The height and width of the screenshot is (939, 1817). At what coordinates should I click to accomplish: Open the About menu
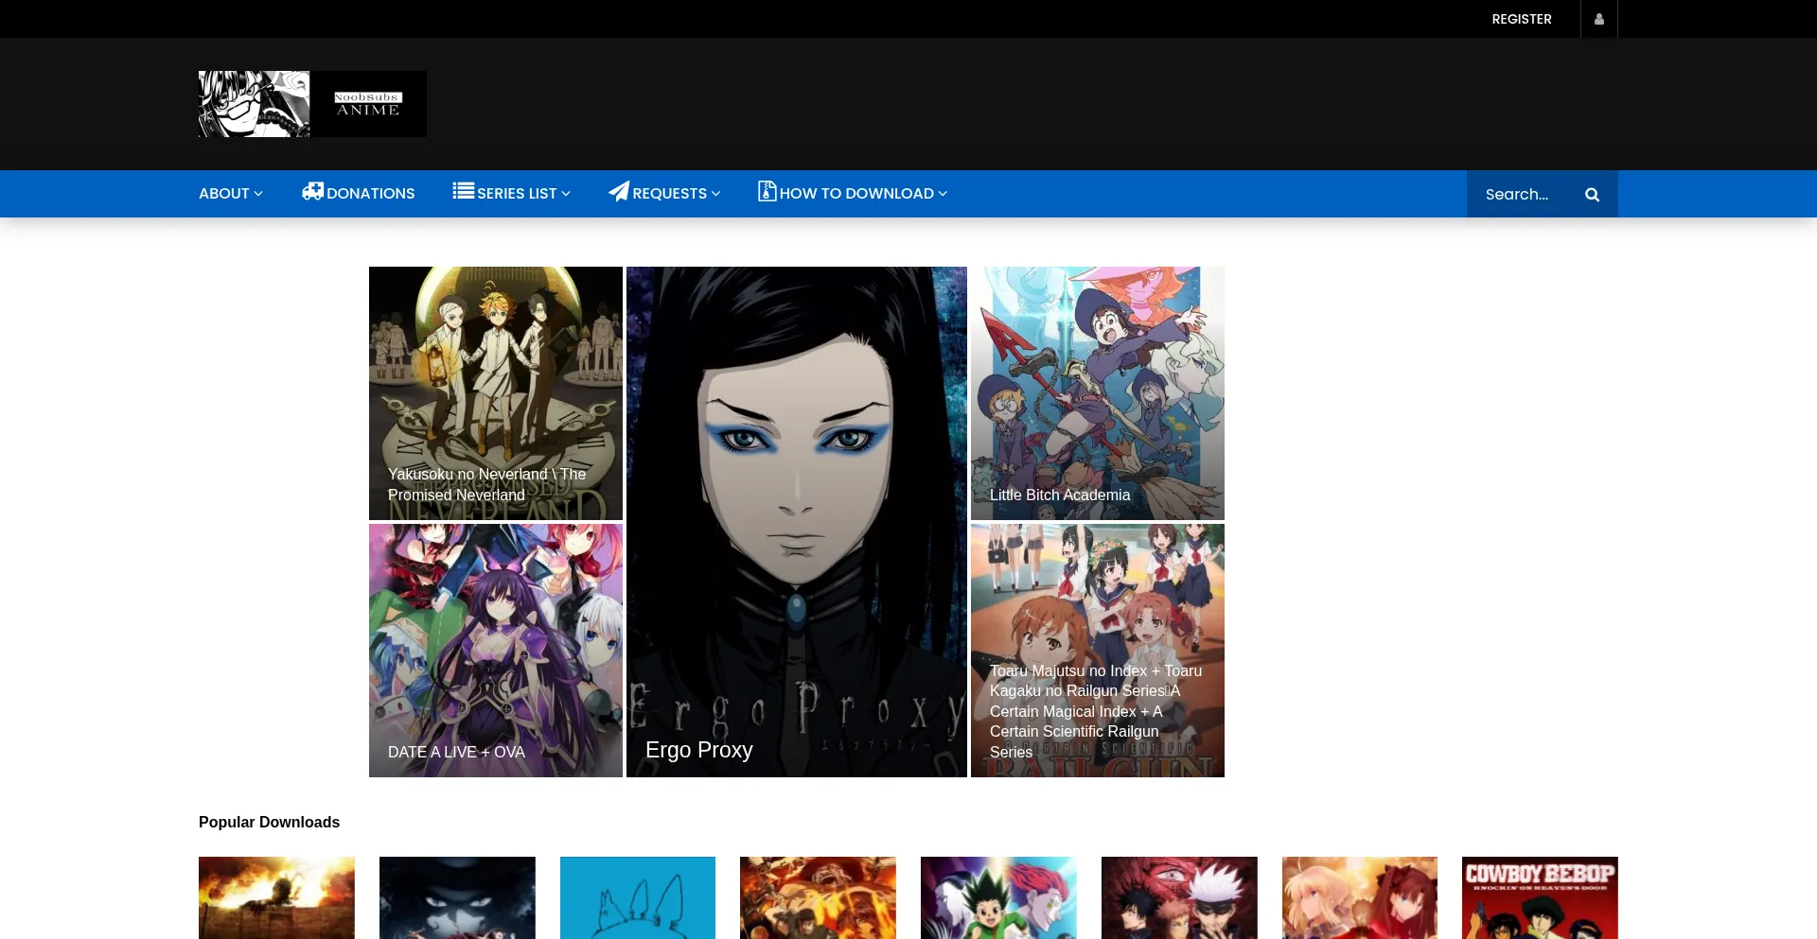(x=223, y=194)
